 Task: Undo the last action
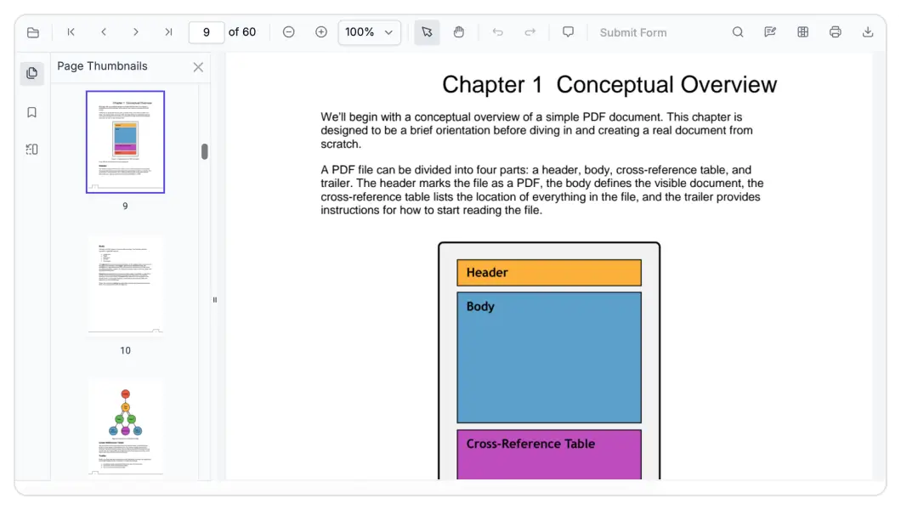(x=497, y=31)
